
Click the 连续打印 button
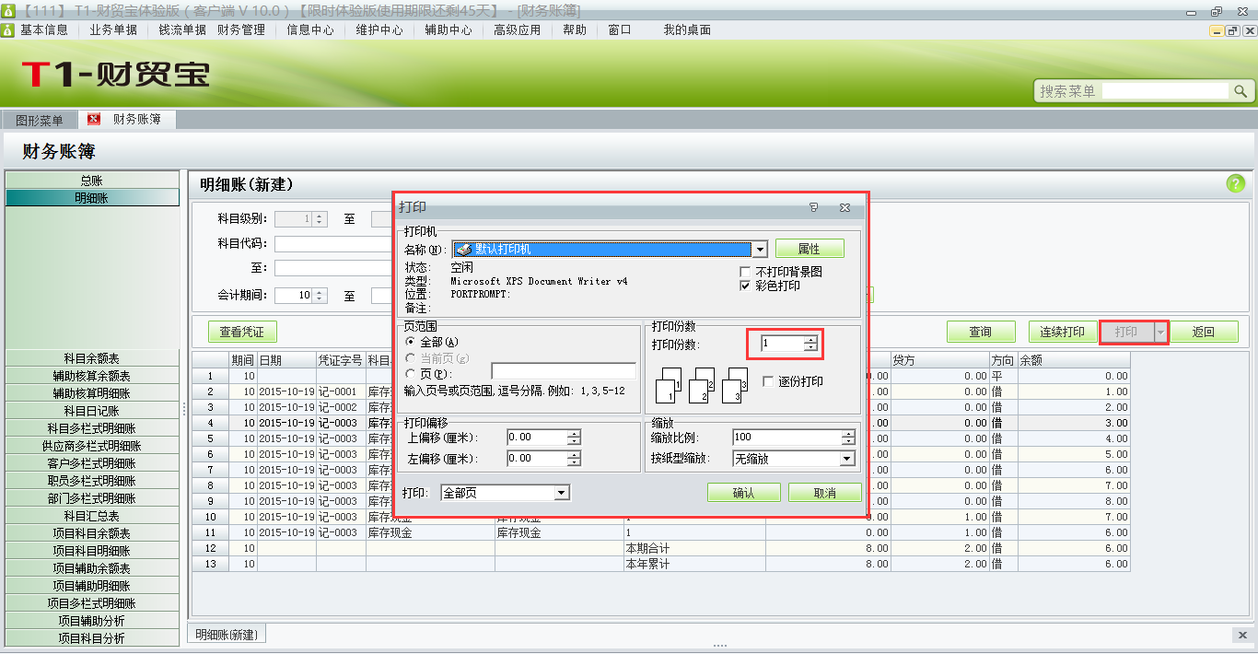(1063, 332)
